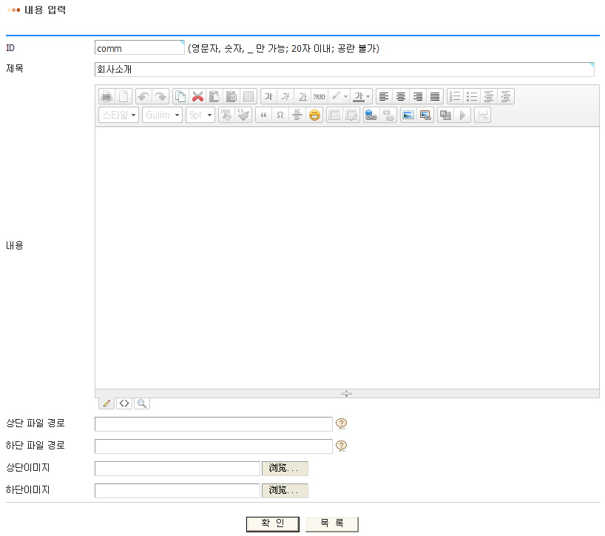Switch to preview magnifier tab
The image size is (605, 536).
click(141, 403)
